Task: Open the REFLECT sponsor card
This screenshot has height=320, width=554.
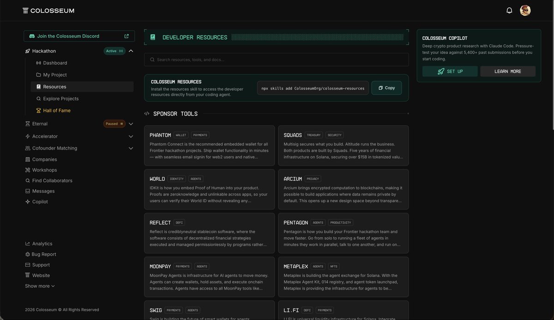Action: pyautogui.click(x=210, y=233)
